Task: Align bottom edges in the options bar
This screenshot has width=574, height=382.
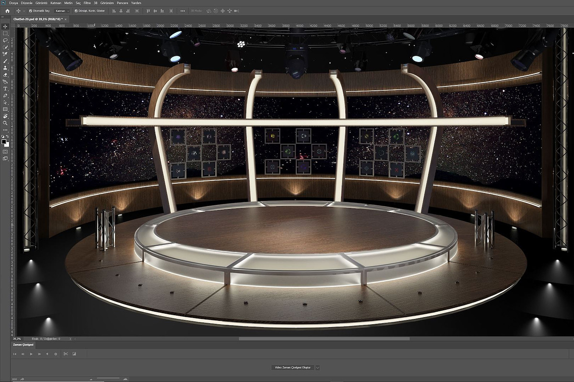Action: (163, 11)
